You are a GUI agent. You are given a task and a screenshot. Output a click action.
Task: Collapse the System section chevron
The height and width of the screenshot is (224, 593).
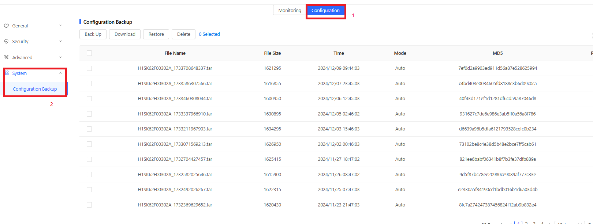[61, 73]
